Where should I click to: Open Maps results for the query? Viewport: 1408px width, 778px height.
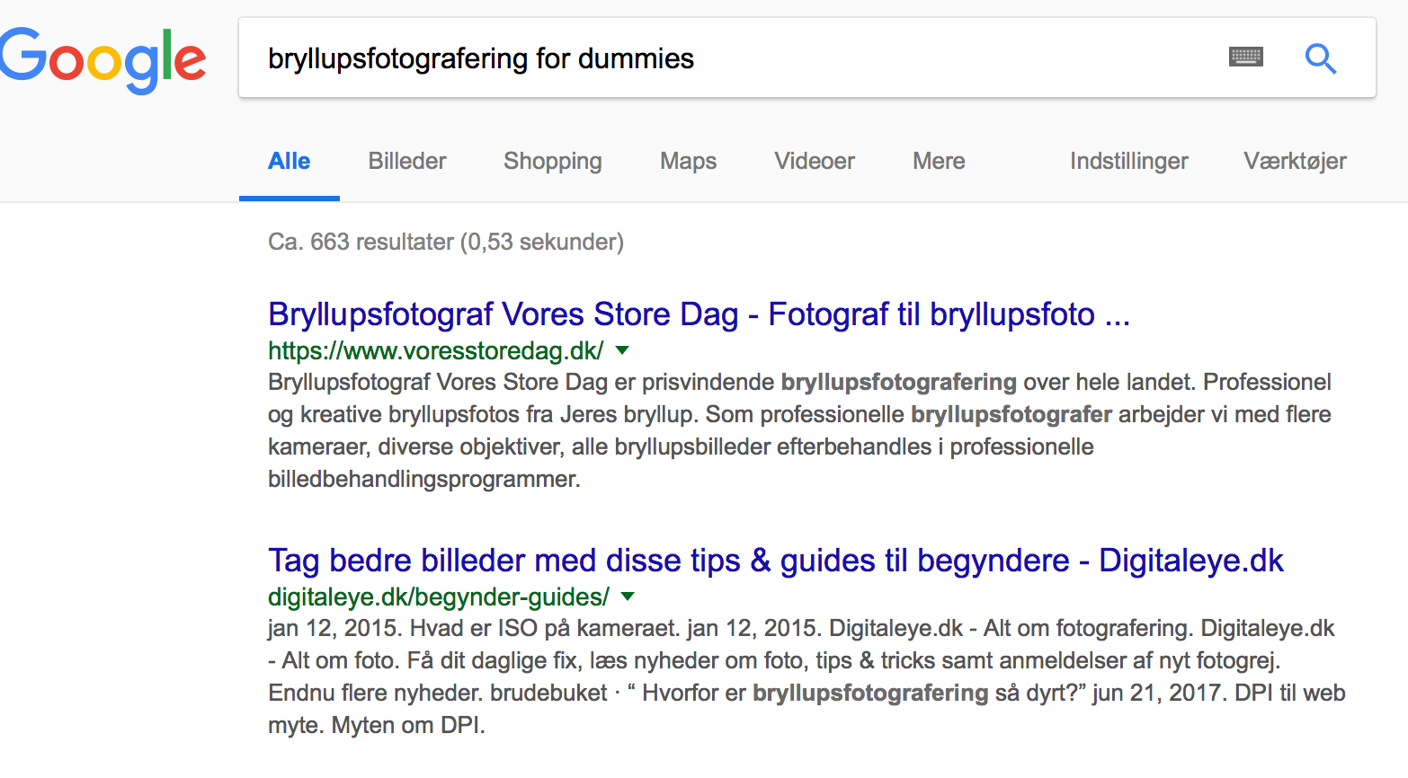point(688,161)
